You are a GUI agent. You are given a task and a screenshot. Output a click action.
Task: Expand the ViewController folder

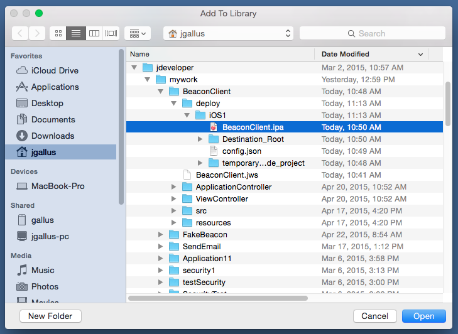[174, 199]
